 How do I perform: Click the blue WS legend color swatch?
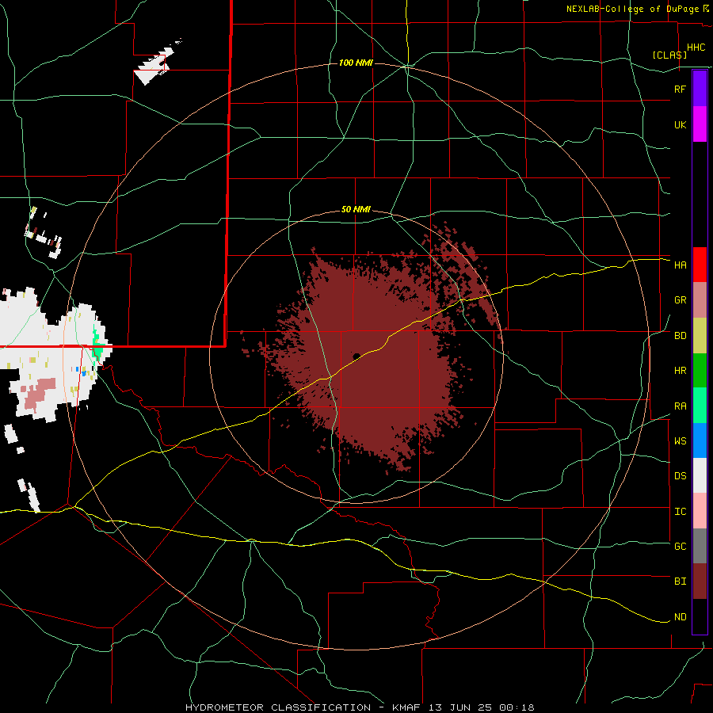tap(700, 440)
